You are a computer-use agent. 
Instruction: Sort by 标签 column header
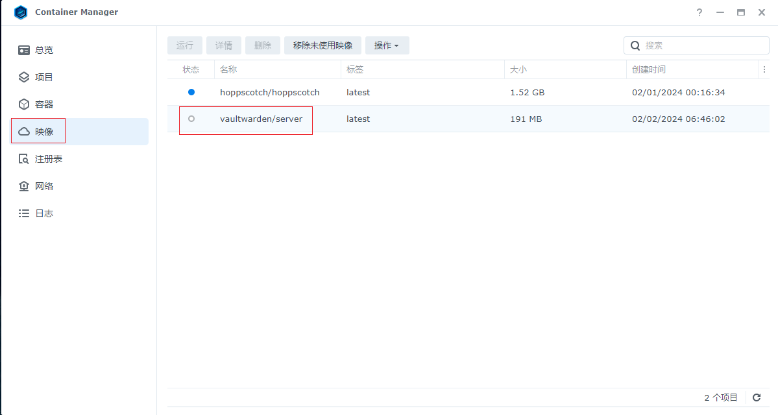click(422, 69)
